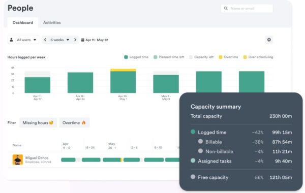
Task: Click the Billable row in Capacity summary
Action: pyautogui.click(x=245, y=142)
